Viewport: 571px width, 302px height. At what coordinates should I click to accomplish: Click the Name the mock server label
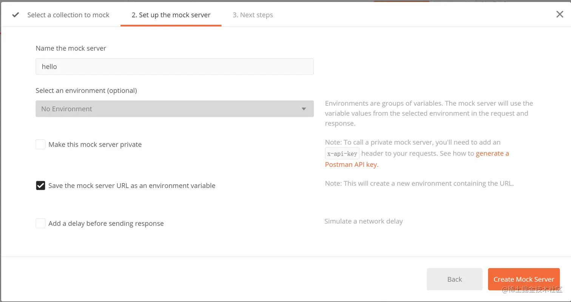pyautogui.click(x=71, y=48)
